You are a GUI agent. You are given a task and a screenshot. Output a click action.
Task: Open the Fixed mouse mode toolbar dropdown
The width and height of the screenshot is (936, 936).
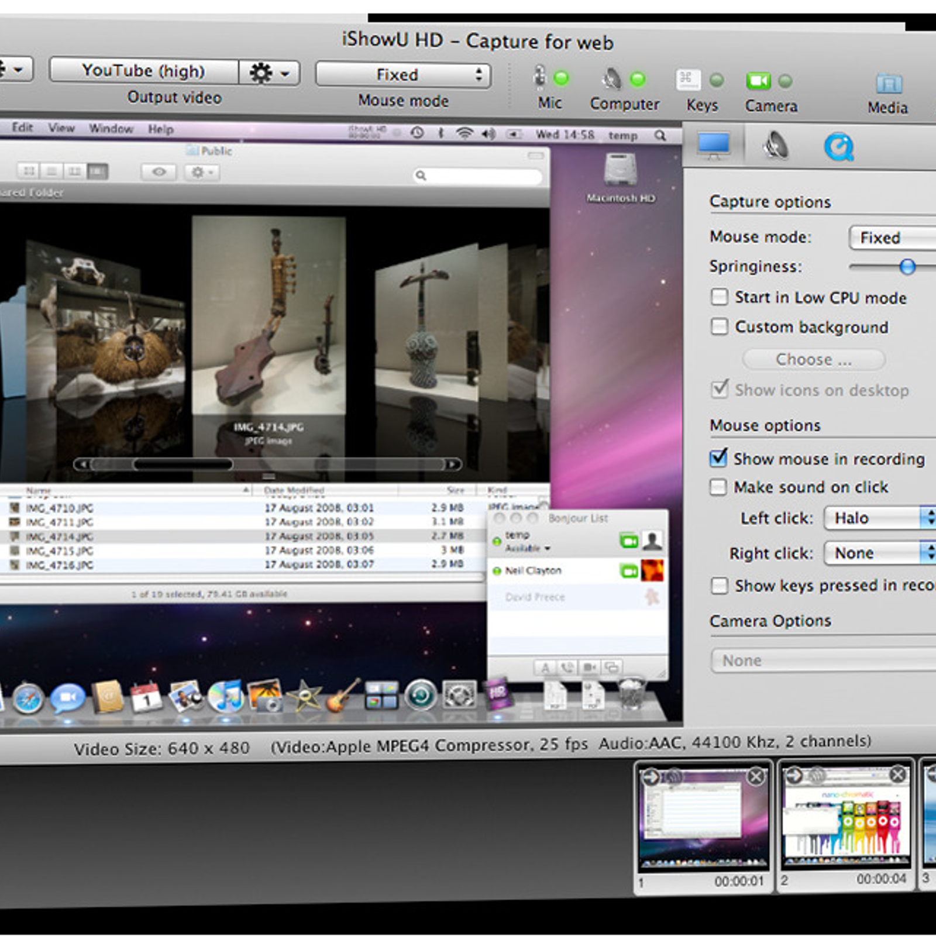tap(403, 75)
